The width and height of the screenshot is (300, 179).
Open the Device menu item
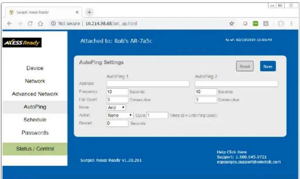click(35, 68)
